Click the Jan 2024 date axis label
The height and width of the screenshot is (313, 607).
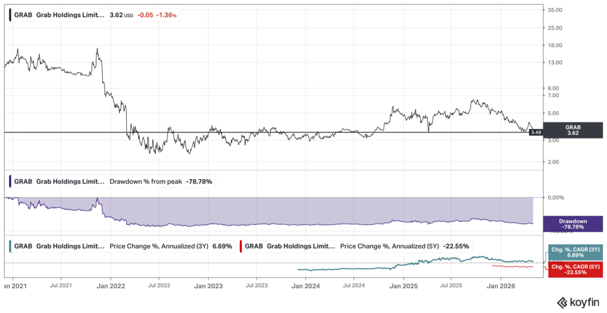pyautogui.click(x=305, y=286)
